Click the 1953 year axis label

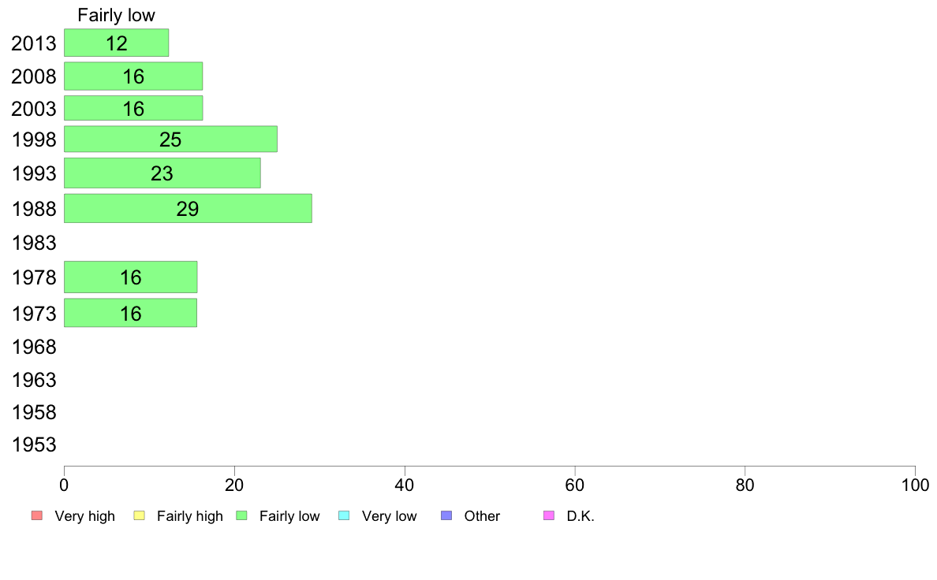pos(34,445)
